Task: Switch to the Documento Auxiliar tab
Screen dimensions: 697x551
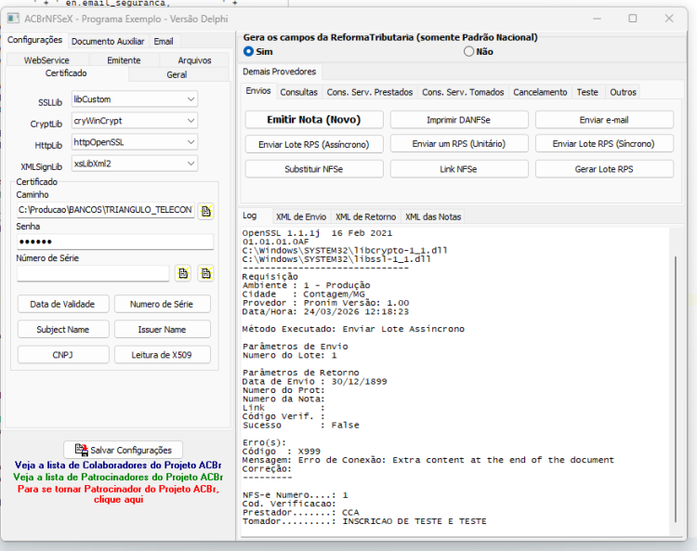Action: tap(108, 41)
